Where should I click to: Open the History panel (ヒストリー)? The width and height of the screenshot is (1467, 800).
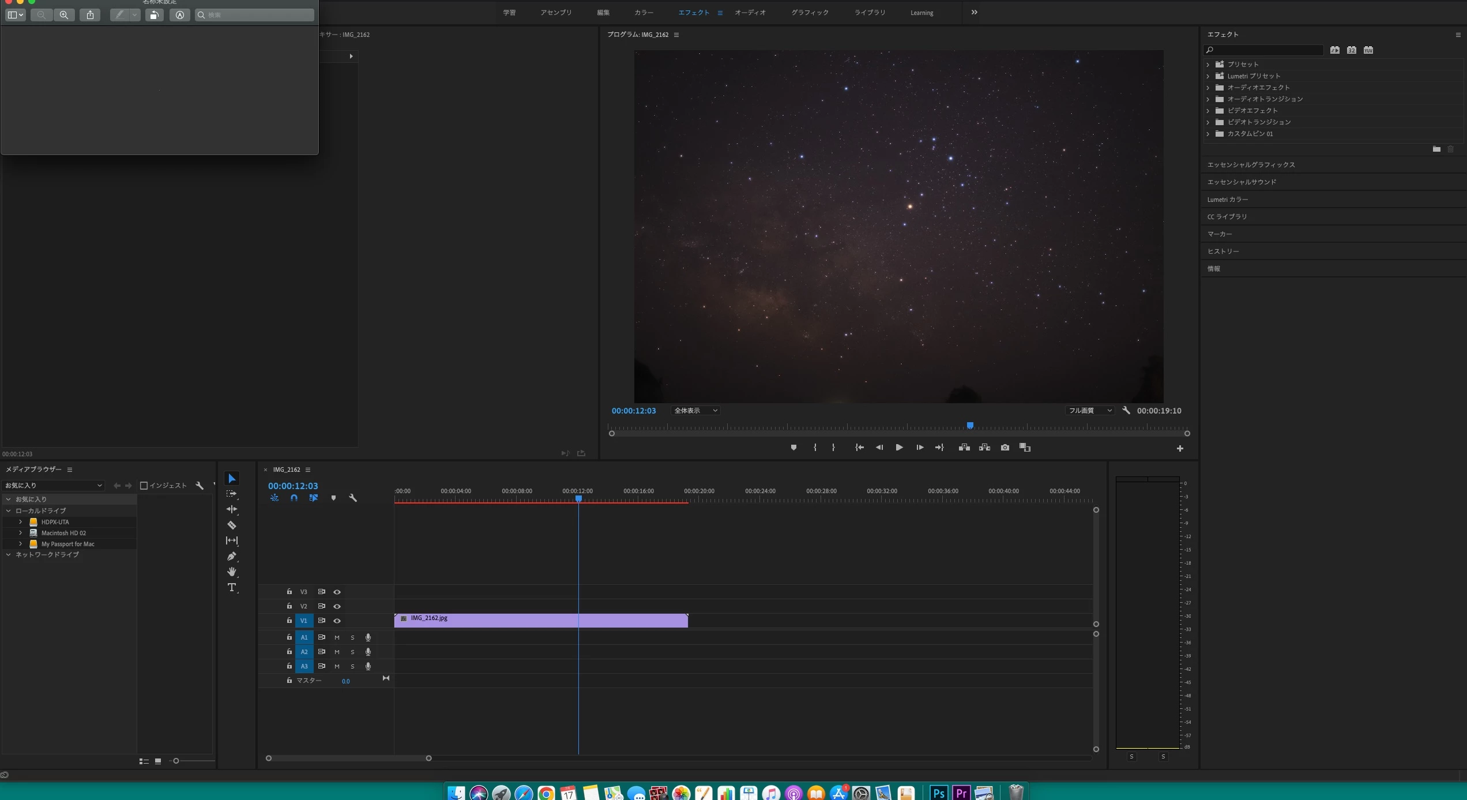pos(1223,251)
